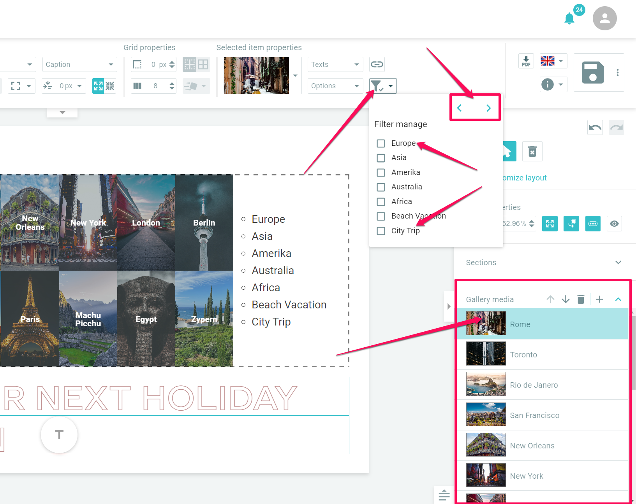
Task: Click the redo arrow
Action: point(616,128)
